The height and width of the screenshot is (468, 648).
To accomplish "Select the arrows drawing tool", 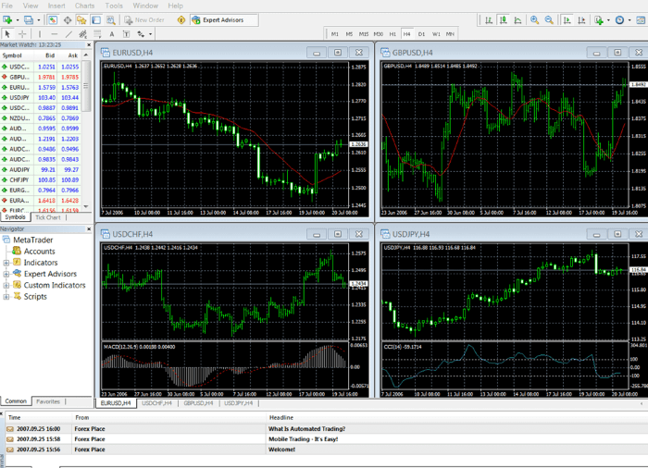I will tap(141, 34).
